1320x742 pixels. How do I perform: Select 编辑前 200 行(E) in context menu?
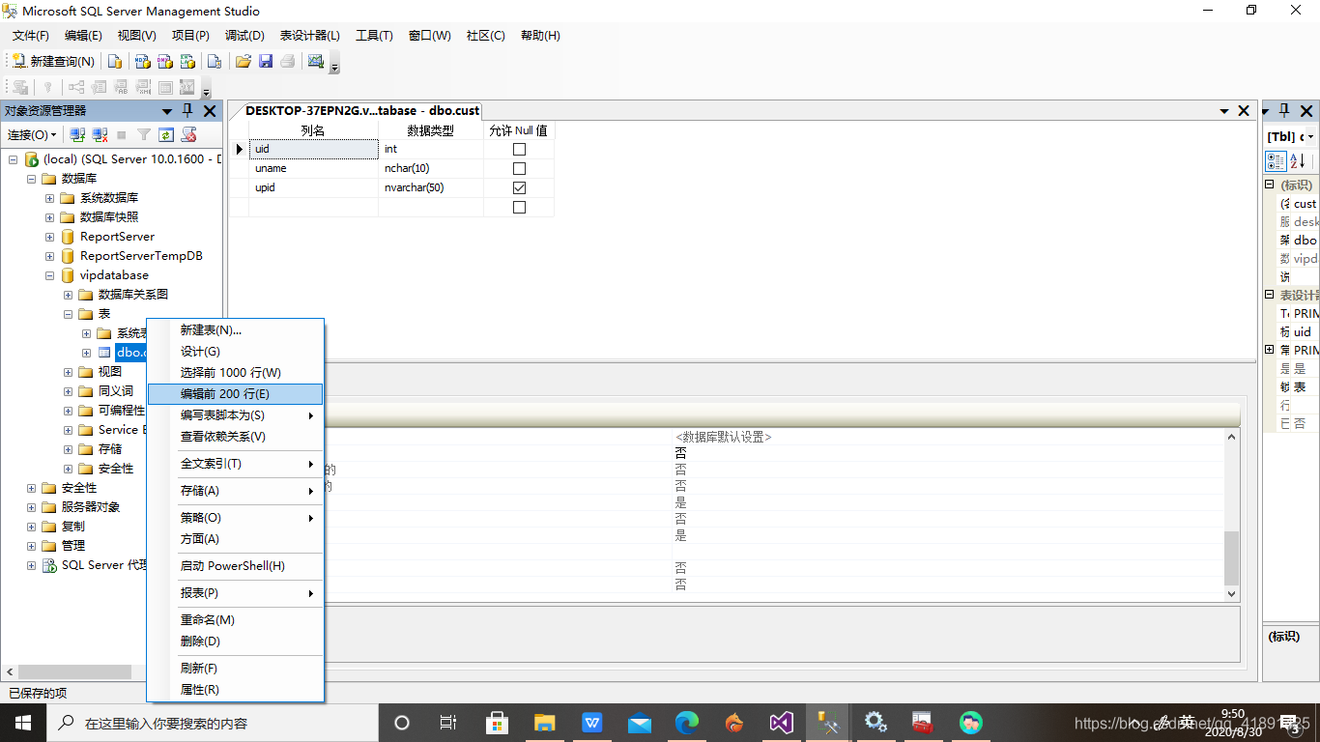click(x=235, y=394)
